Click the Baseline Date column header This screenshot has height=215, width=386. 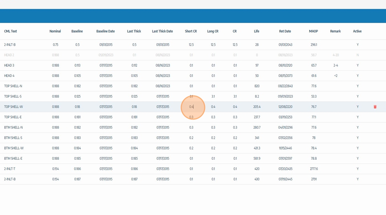coord(105,31)
